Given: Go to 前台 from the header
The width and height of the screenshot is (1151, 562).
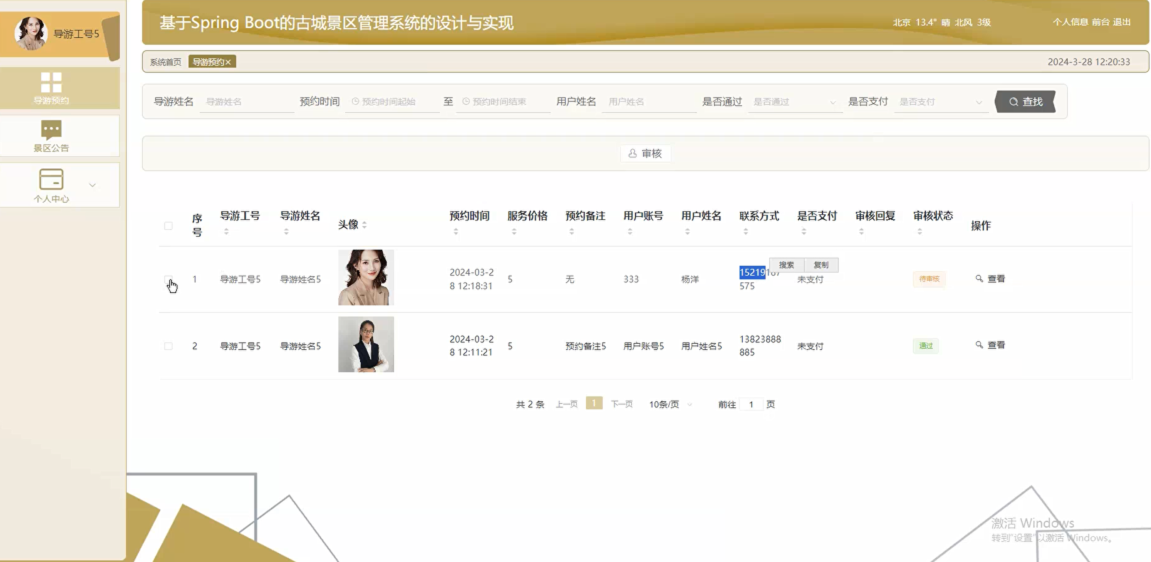Looking at the screenshot, I should point(1100,22).
